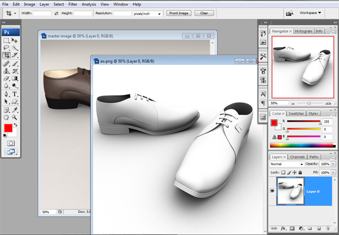Select the Move tool
The image size is (339, 235).
(x=15, y=41)
